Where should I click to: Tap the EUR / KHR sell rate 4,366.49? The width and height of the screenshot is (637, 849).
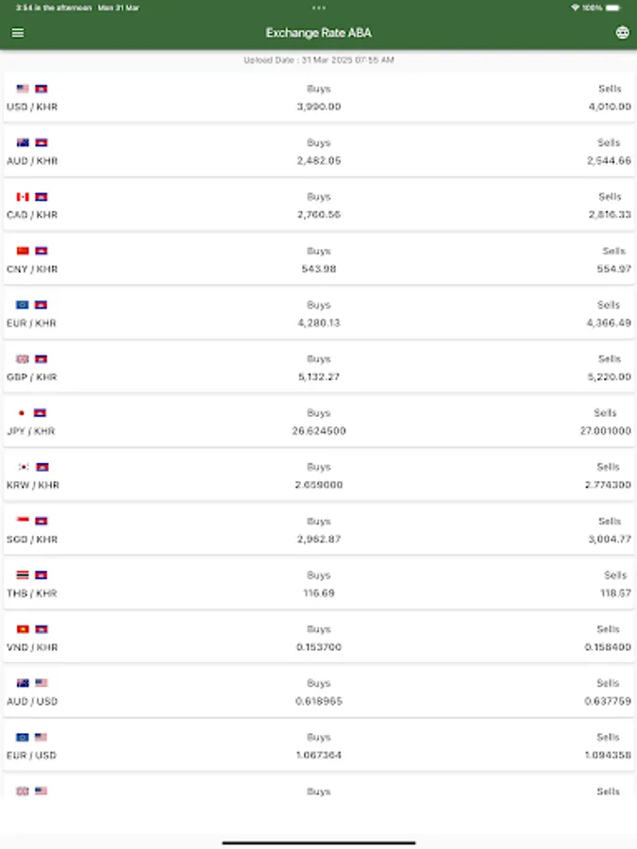point(609,323)
